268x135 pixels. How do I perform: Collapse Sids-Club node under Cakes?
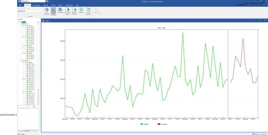click(23, 46)
